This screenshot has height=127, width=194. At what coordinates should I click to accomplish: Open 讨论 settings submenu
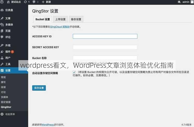coord(3,92)
